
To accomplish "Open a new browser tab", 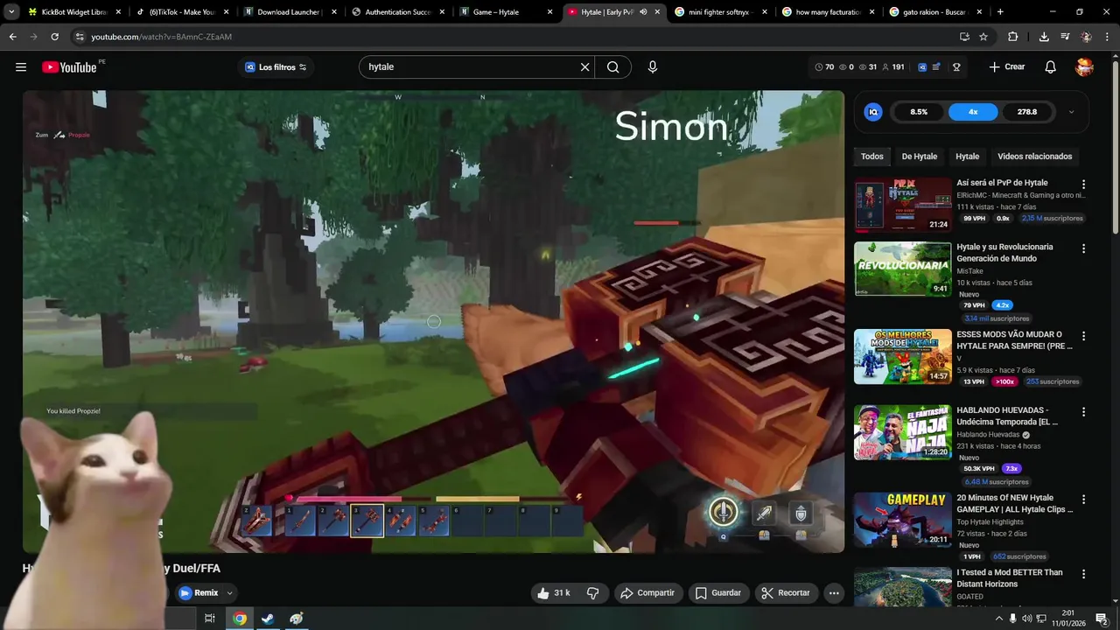I will [x=1000, y=12].
